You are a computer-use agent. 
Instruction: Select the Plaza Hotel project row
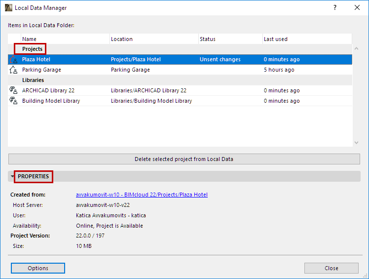[x=180, y=59]
